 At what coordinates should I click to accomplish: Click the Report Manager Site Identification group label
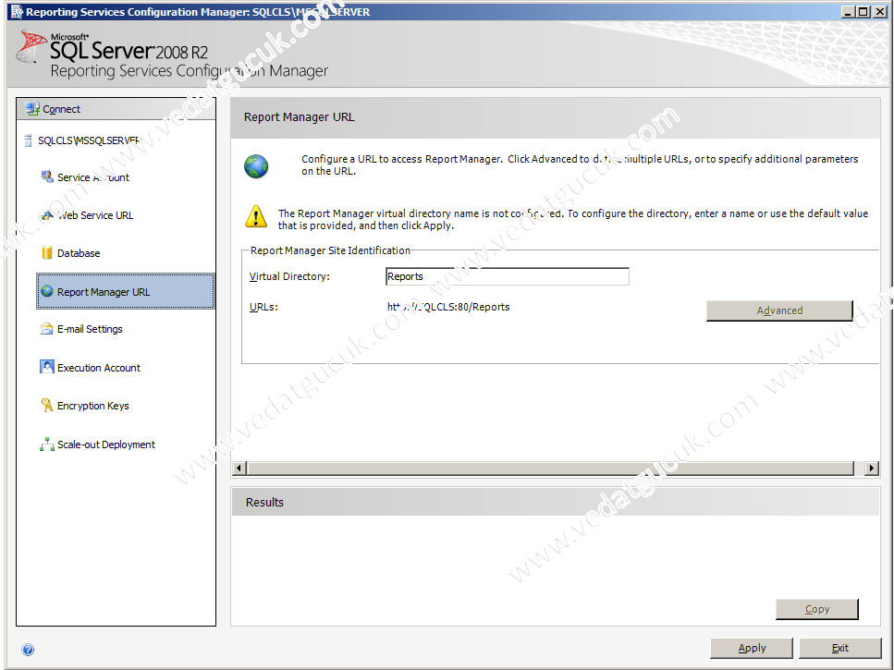[330, 250]
